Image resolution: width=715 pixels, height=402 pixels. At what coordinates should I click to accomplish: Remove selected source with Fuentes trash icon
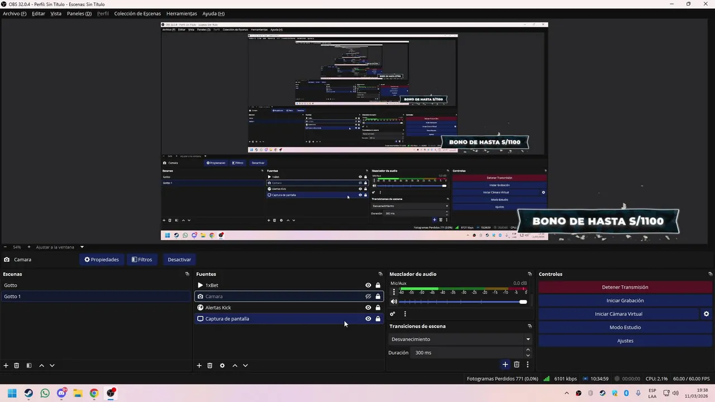(210, 366)
